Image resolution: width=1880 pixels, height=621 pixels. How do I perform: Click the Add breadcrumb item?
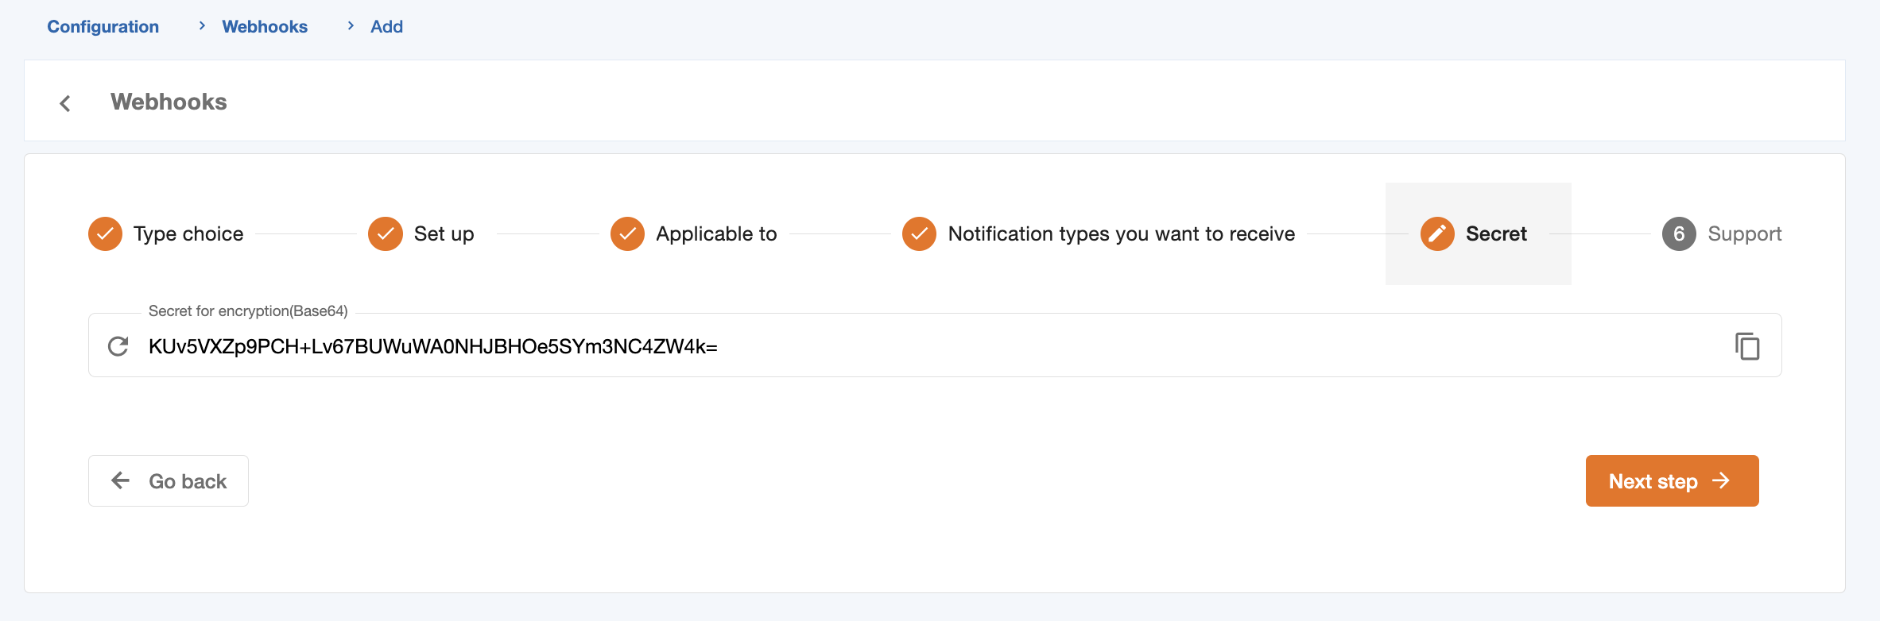(386, 27)
